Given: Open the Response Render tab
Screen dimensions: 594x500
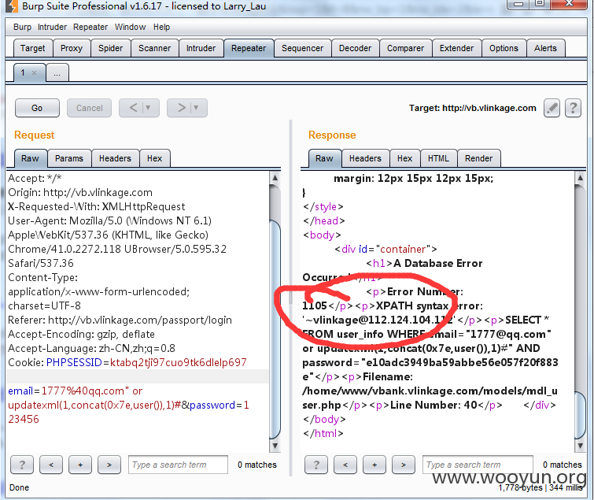Looking at the screenshot, I should point(479,158).
